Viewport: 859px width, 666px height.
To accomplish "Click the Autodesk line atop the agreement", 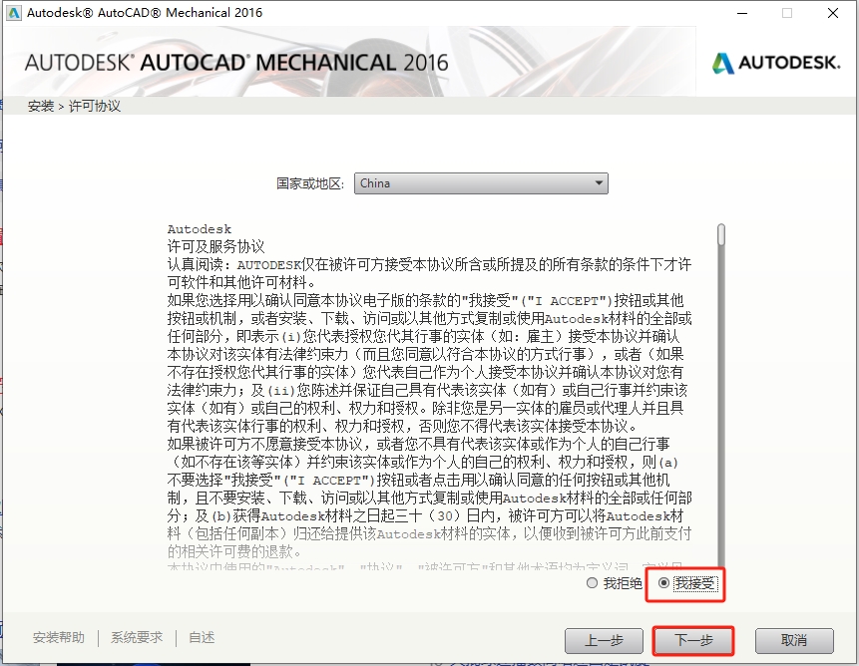I will pos(200,229).
